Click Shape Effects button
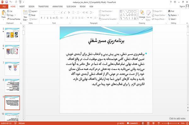189x125 pixels. click(159, 19)
